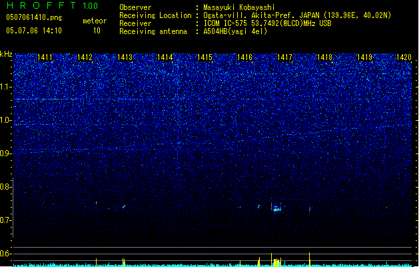Click the 0.9 kHz axis label
The width and height of the screenshot is (419, 267).
pos(6,154)
